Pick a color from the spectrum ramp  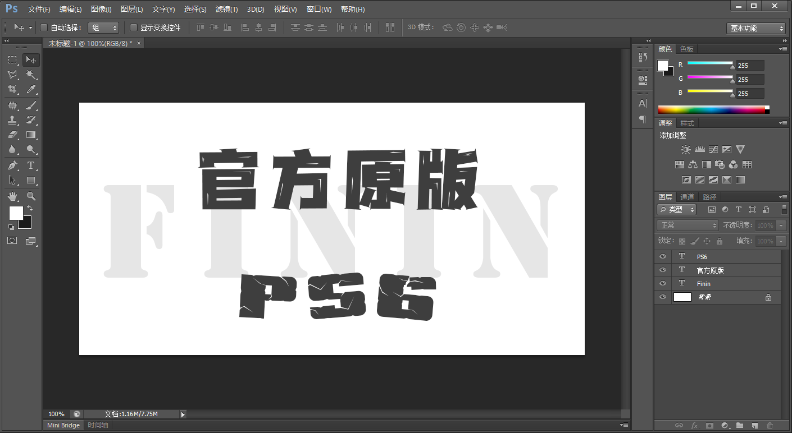pos(711,110)
